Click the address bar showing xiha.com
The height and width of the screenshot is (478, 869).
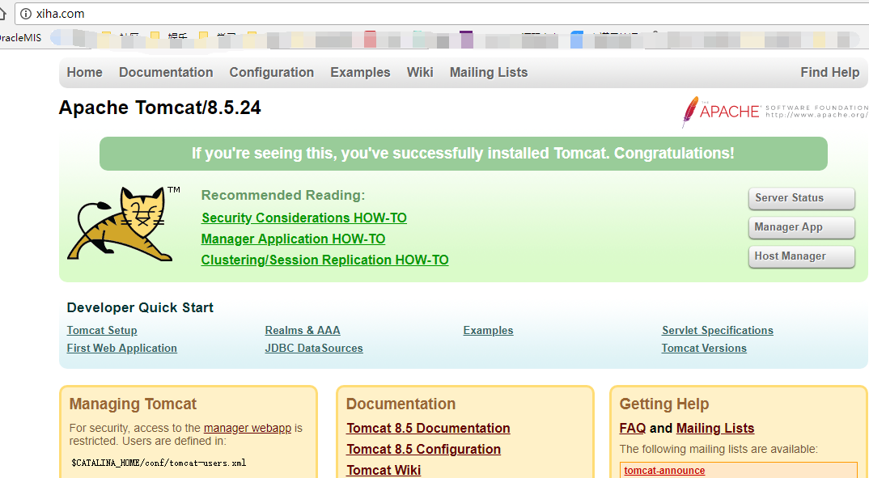(443, 14)
